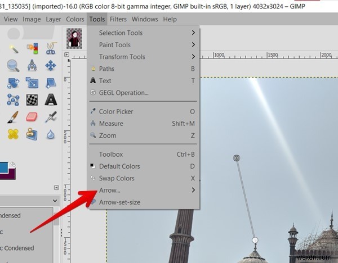This screenshot has width=338, height=263.
Task: Open the Help menu
Action: 170,19
